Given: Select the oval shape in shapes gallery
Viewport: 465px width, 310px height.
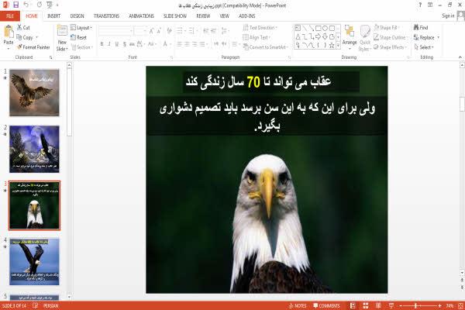Looking at the screenshot, I should click(325, 28).
